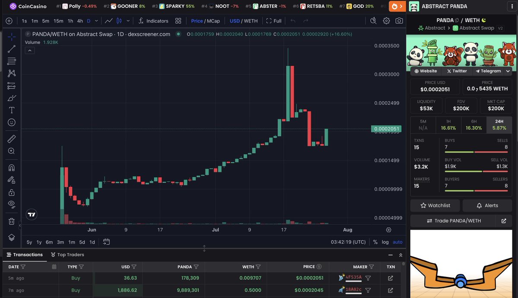Select the patterns drawing tool
Image resolution: width=518 pixels, height=298 pixels.
[12, 73]
